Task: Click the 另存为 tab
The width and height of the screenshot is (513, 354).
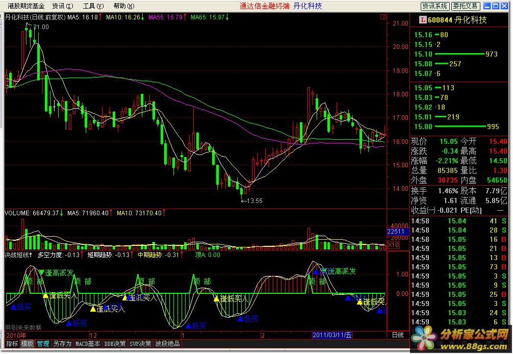Action: point(62,343)
